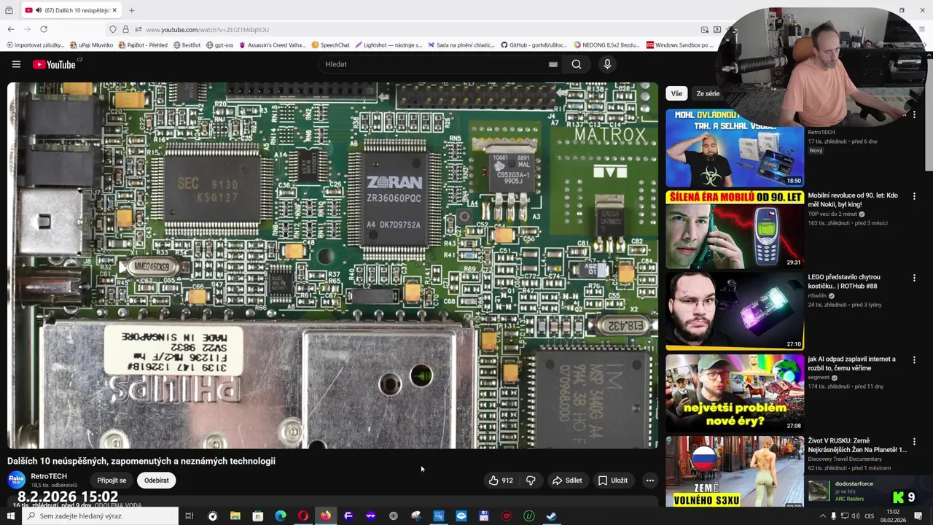
Task: Select the Vše filter chip
Action: (676, 93)
